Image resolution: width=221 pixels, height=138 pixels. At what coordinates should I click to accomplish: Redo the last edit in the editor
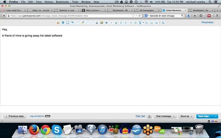click(x=77, y=23)
